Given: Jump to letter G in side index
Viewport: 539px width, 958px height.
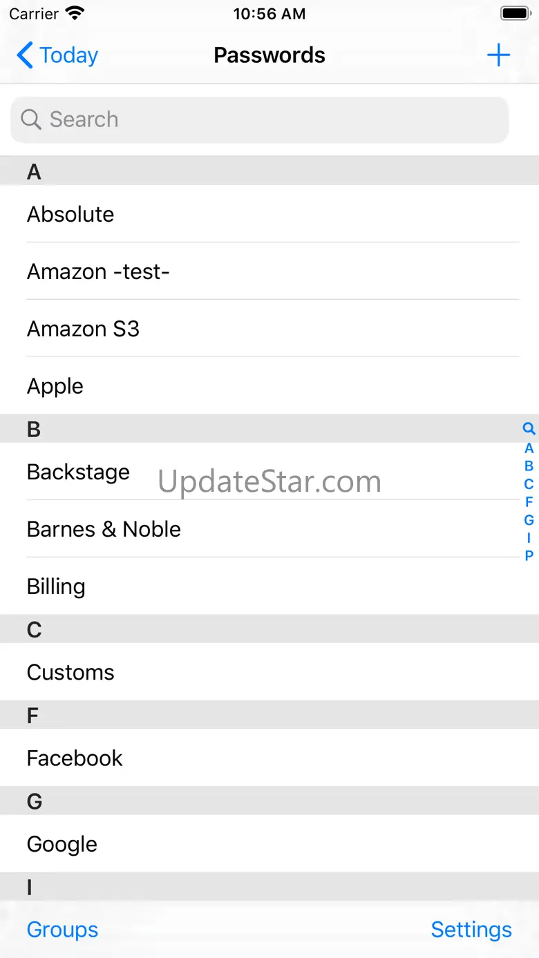Looking at the screenshot, I should (529, 520).
